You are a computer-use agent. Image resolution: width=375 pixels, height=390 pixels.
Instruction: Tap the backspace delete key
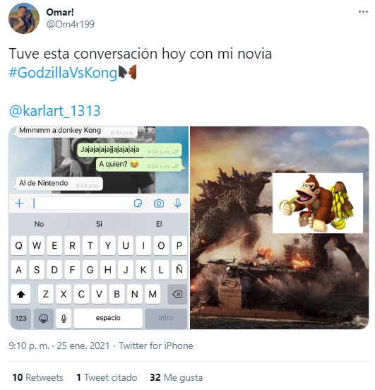click(x=177, y=294)
